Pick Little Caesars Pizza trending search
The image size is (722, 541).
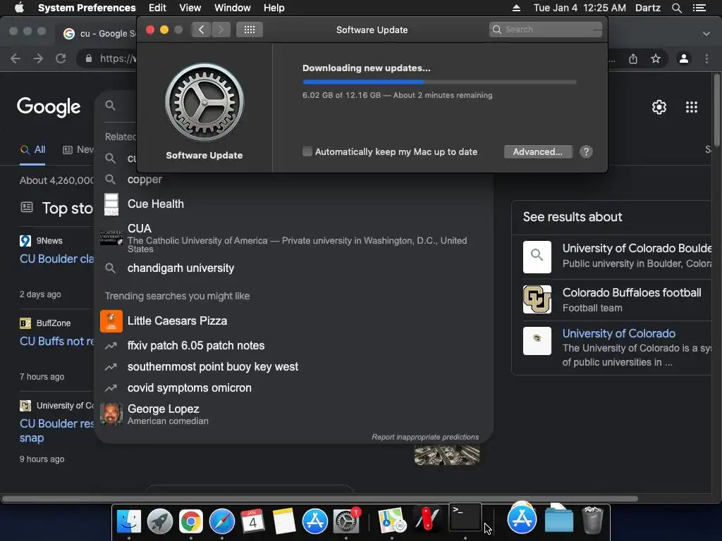[x=294, y=321]
